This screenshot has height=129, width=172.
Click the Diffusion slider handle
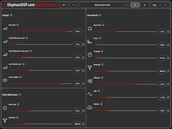135,84
